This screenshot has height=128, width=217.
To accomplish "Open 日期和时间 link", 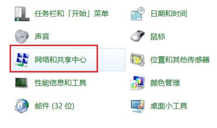I will [169, 14].
